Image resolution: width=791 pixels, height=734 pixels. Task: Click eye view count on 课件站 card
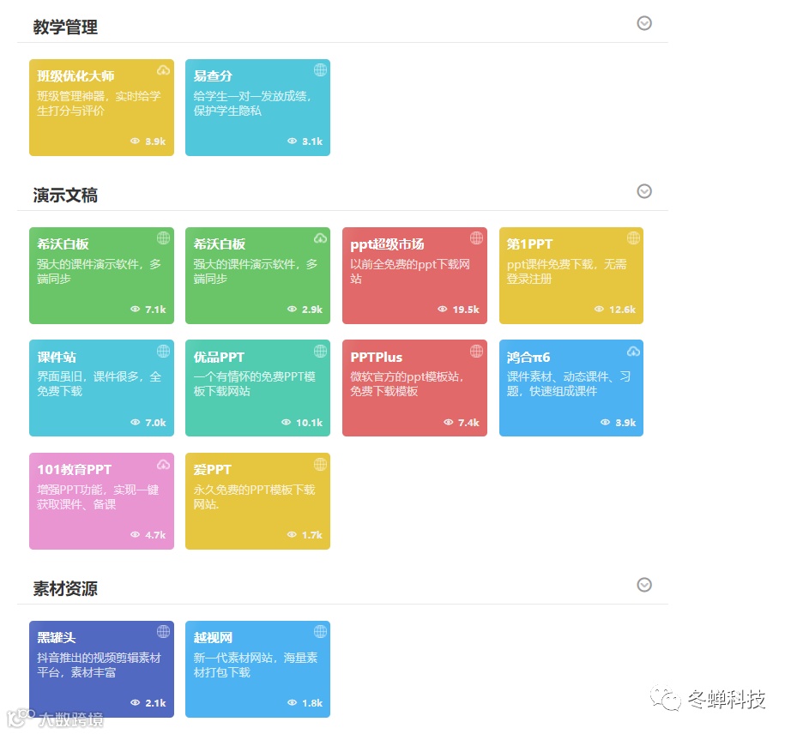(148, 423)
